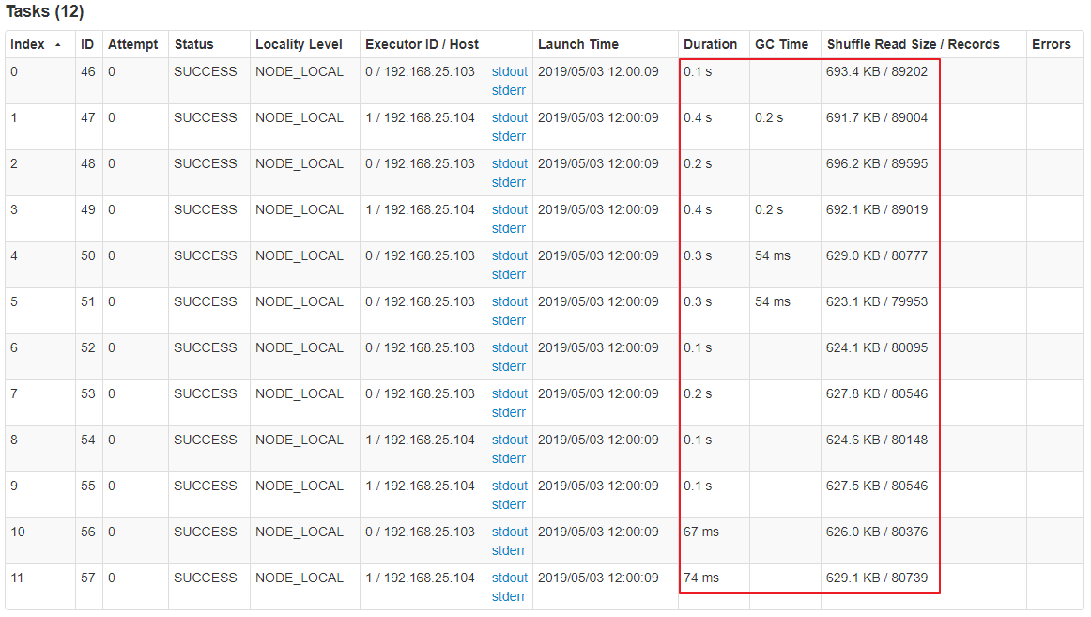Image resolution: width=1091 pixels, height=617 pixels.
Task: Open stderr log for task ID 54
Action: coord(509,458)
